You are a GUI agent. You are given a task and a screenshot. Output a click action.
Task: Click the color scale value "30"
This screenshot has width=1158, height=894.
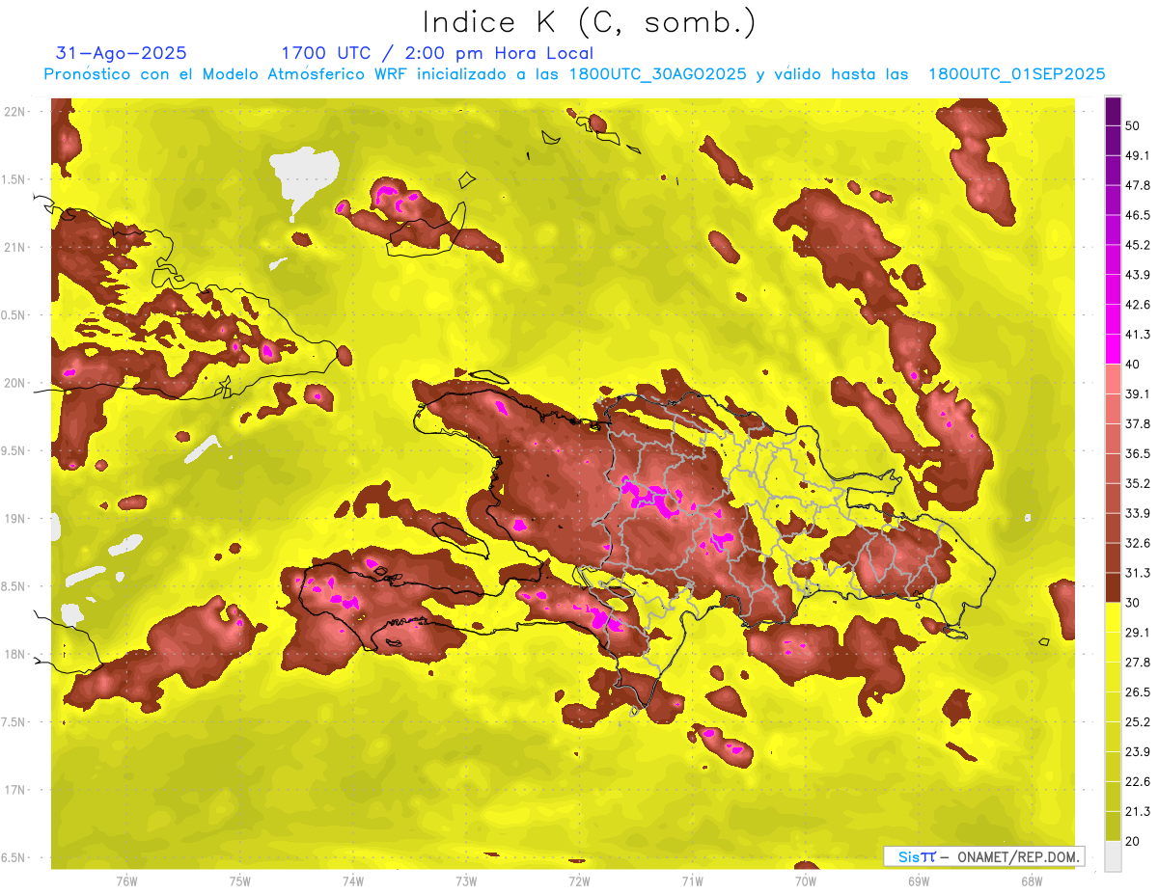(1133, 603)
